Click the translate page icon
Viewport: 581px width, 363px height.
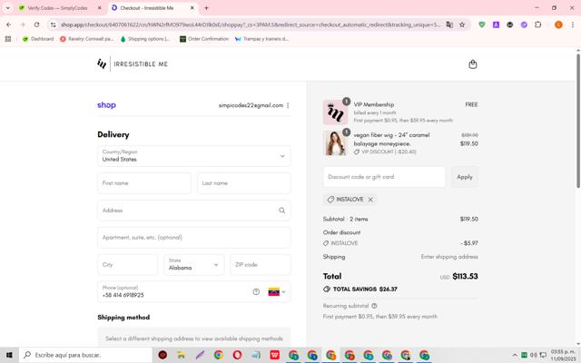point(449,25)
